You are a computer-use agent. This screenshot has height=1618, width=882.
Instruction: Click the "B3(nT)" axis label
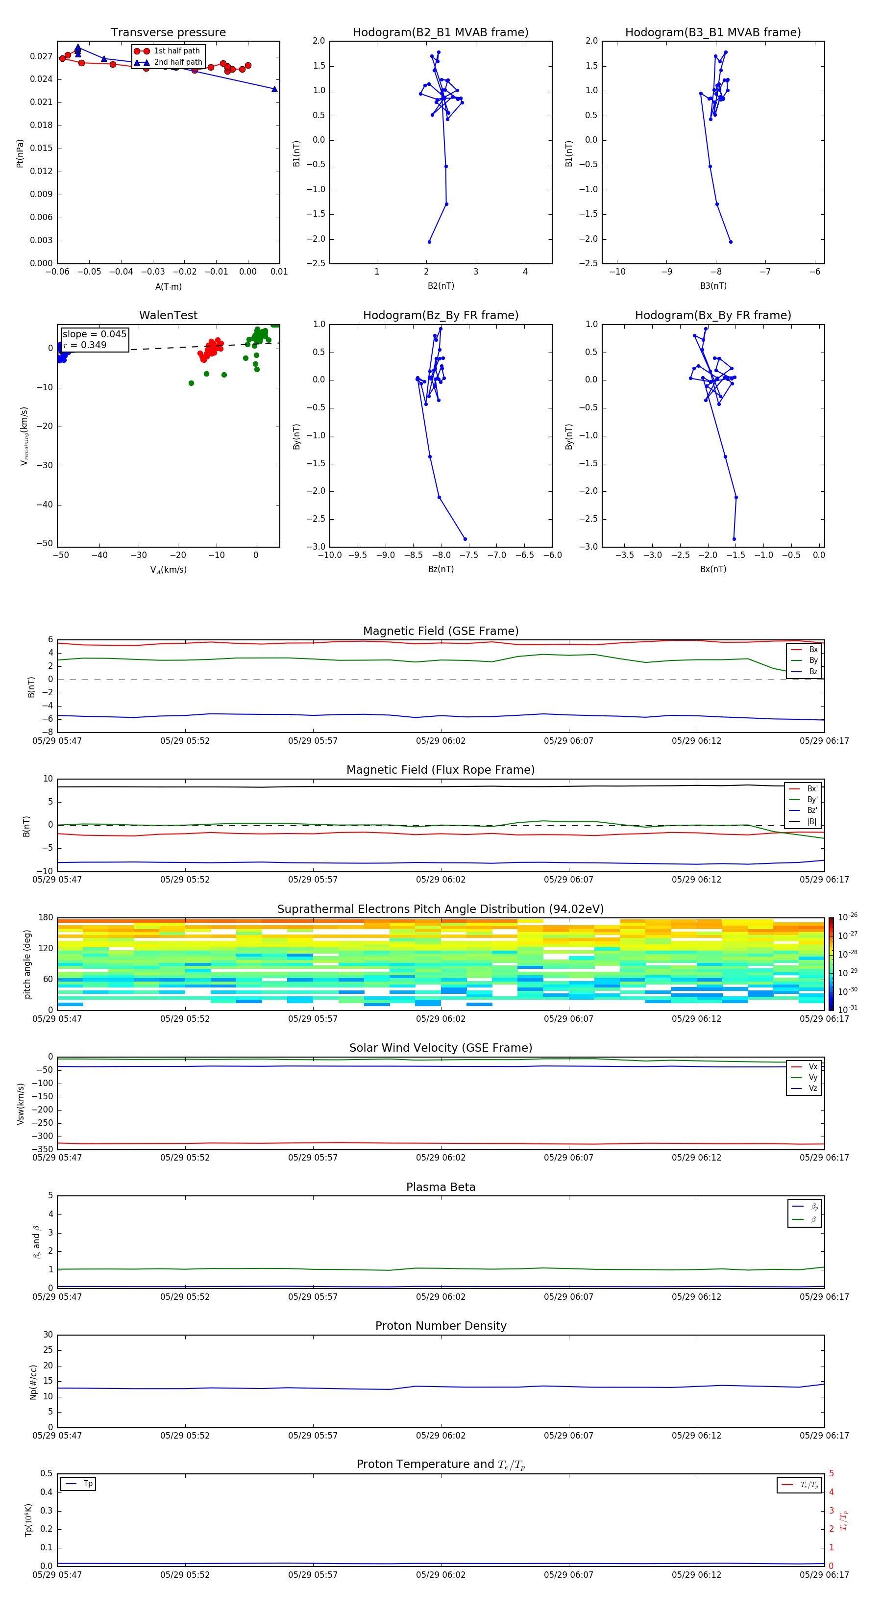coord(713,286)
